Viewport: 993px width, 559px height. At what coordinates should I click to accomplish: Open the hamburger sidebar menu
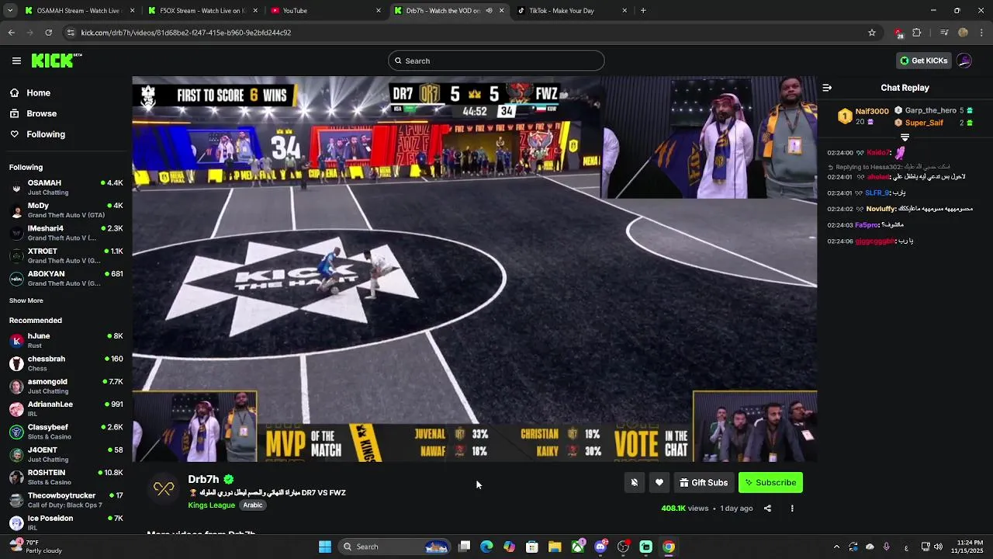pos(16,61)
